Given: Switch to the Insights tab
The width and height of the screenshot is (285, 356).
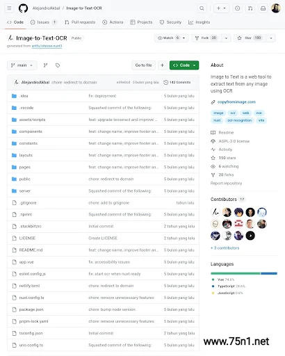Looking at the screenshot, I should tap(199, 22).
